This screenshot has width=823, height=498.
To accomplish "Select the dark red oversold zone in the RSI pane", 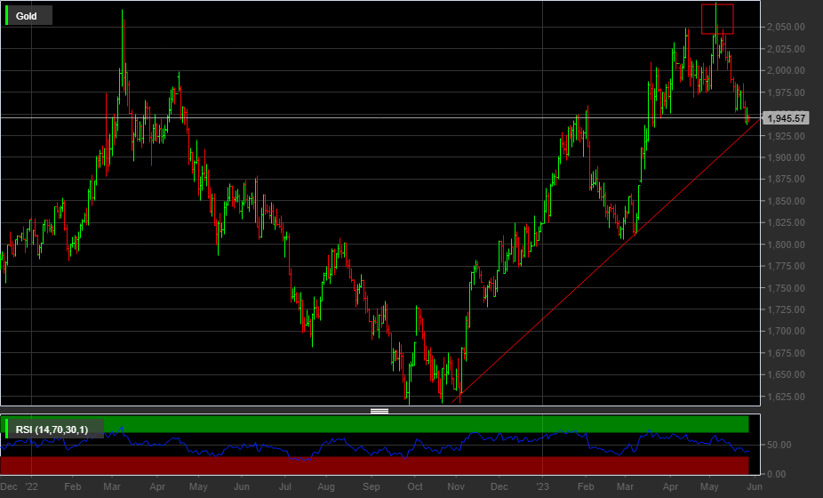I will click(375, 465).
